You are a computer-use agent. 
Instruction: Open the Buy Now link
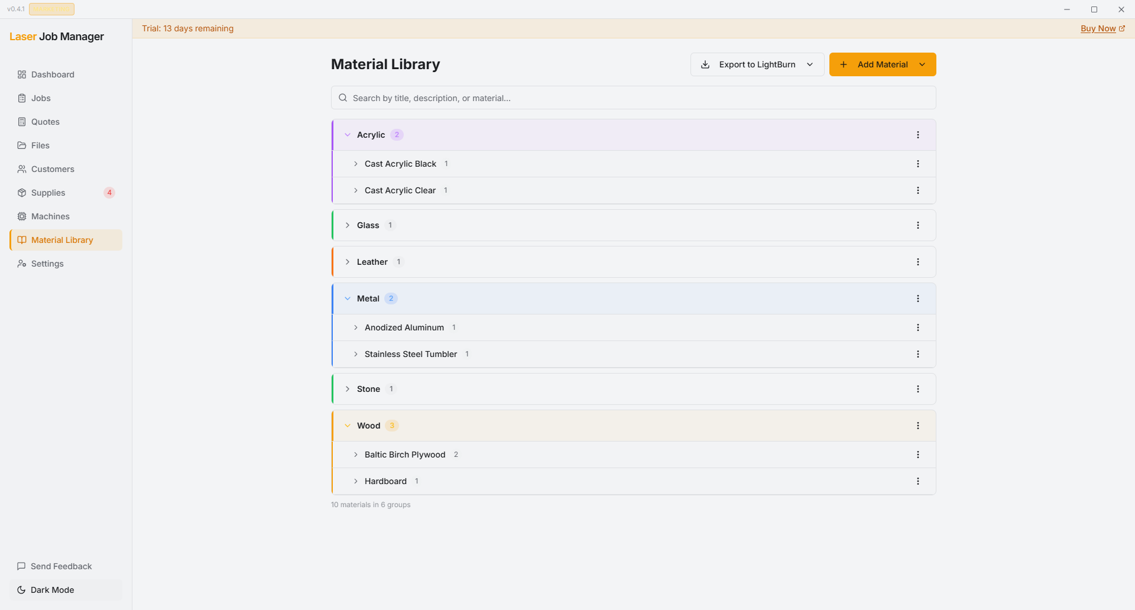pos(1099,28)
